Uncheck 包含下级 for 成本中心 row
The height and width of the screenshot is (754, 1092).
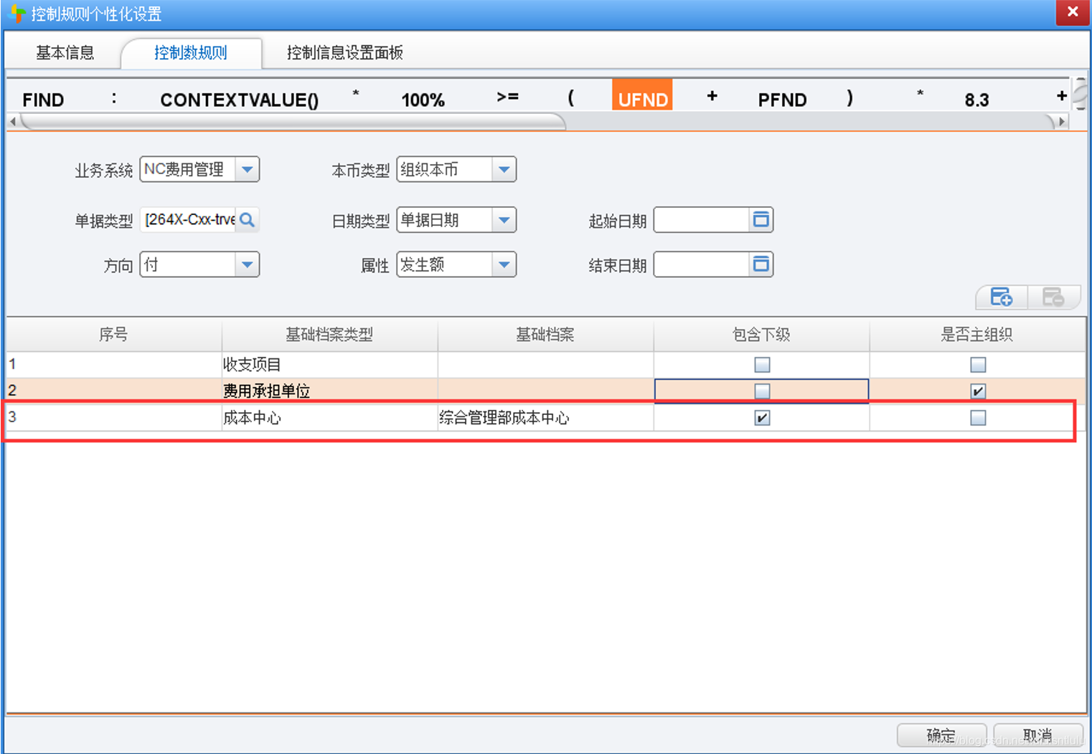[762, 418]
